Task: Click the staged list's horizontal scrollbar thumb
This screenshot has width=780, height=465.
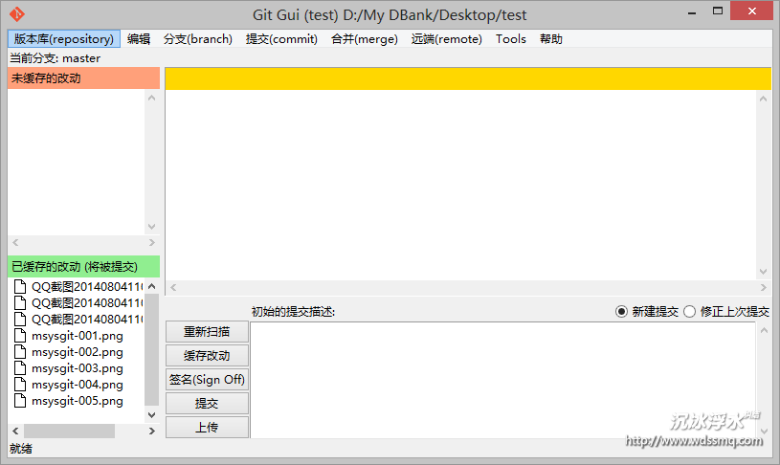Action: 69,432
